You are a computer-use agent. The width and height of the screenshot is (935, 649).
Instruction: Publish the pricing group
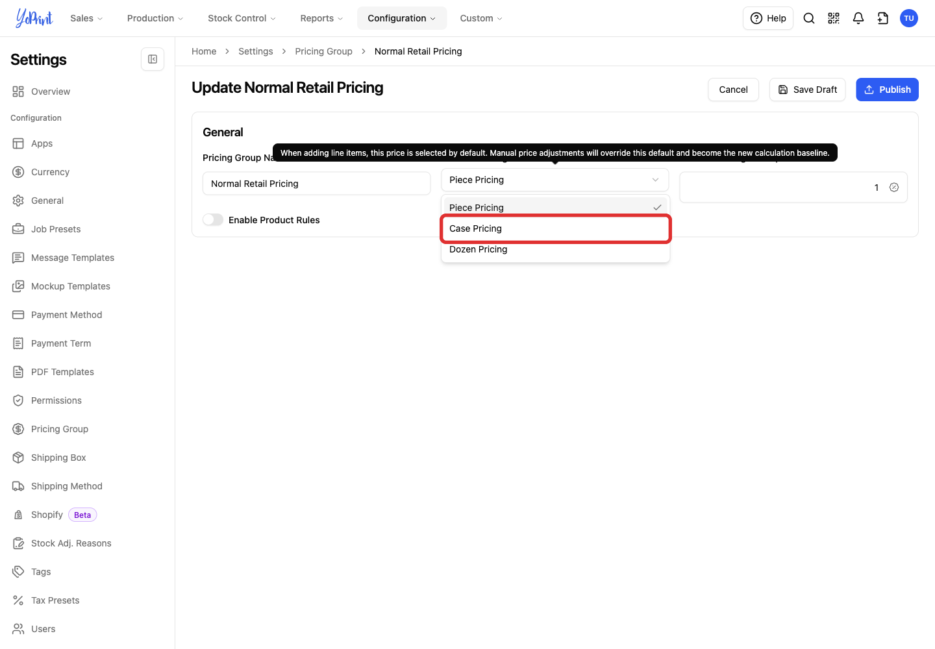pyautogui.click(x=887, y=90)
